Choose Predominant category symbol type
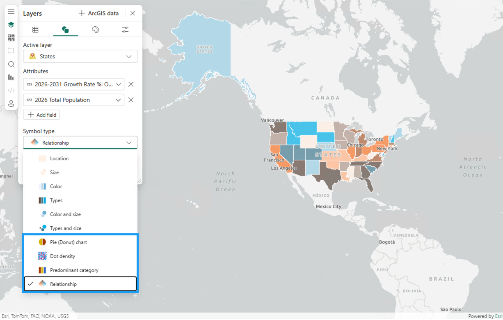The height and width of the screenshot is (320, 503). point(80,270)
